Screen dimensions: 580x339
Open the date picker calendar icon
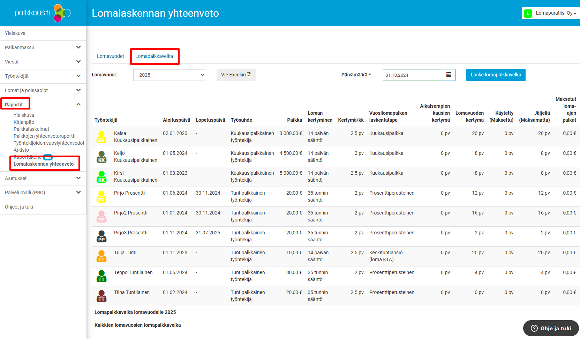449,75
